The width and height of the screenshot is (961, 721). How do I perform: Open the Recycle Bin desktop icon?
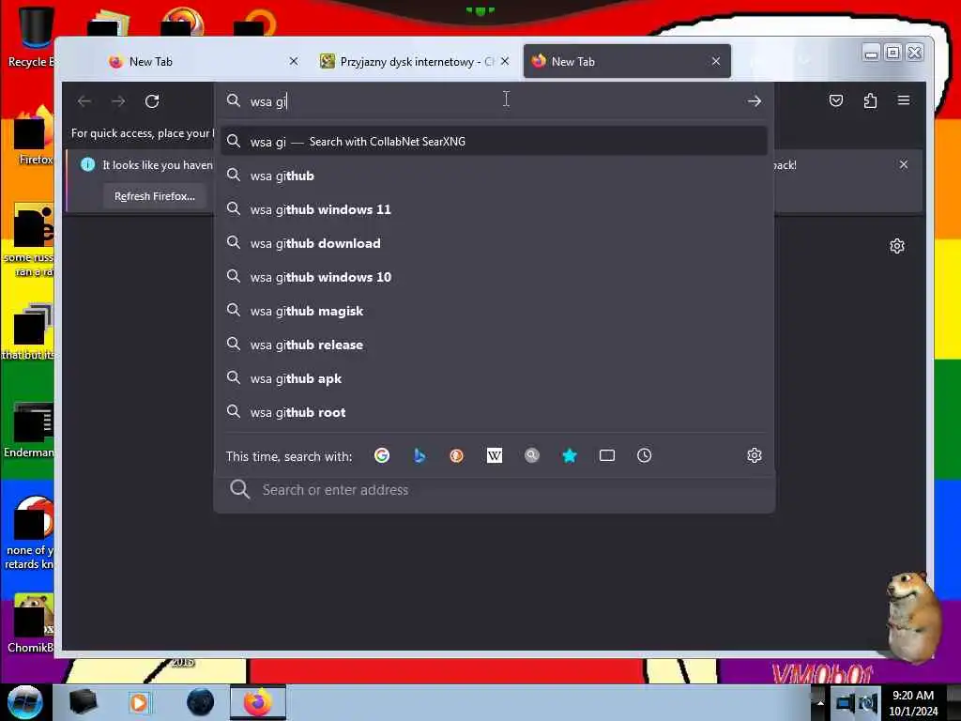coord(31,37)
